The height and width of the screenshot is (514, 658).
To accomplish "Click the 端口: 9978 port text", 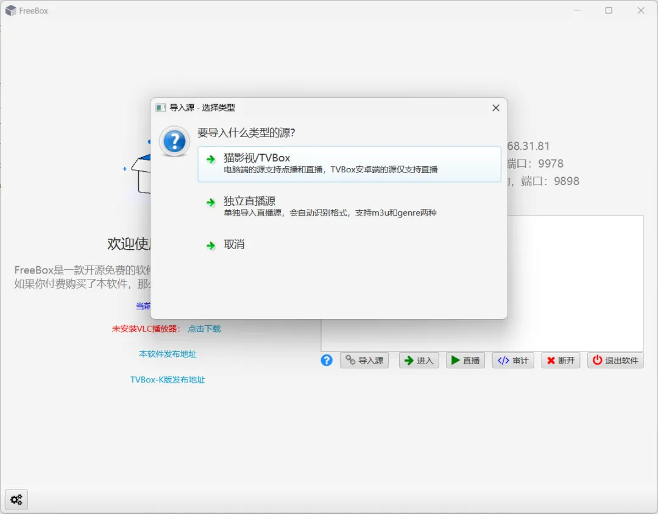I will point(536,164).
